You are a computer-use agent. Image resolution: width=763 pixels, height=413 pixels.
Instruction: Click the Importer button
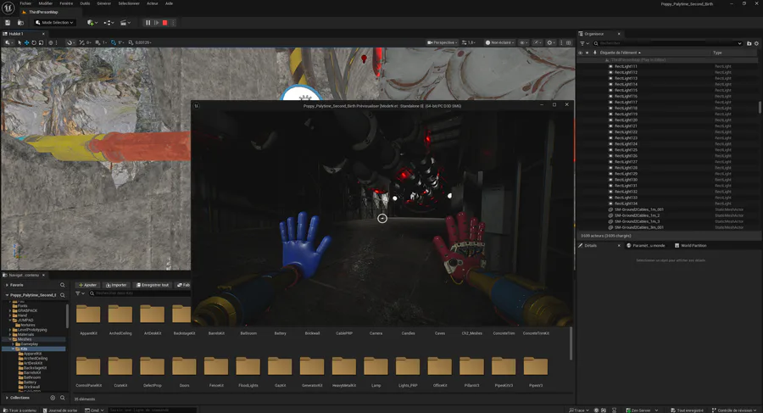116,285
